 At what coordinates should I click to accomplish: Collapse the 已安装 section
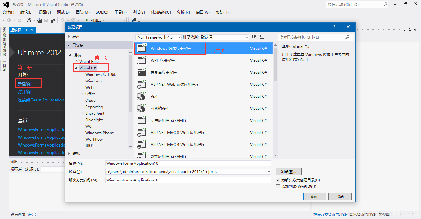[69, 45]
